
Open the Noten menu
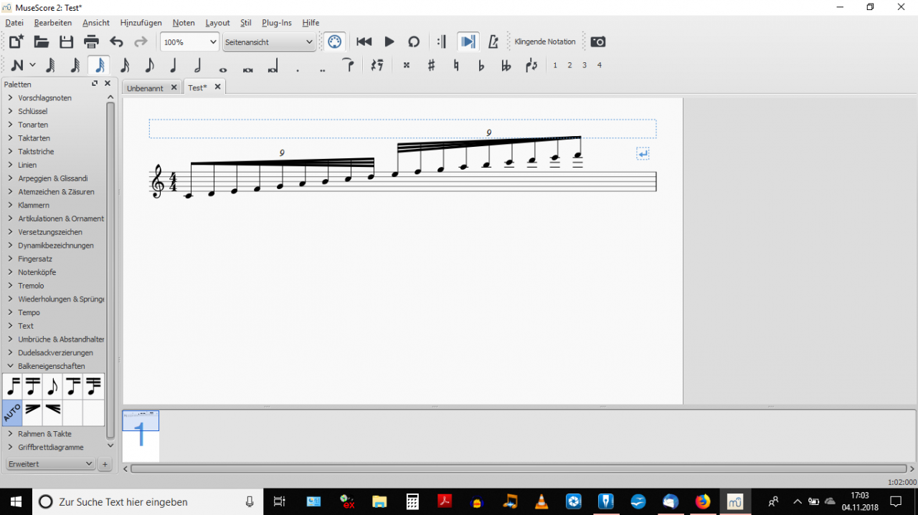[x=184, y=23]
